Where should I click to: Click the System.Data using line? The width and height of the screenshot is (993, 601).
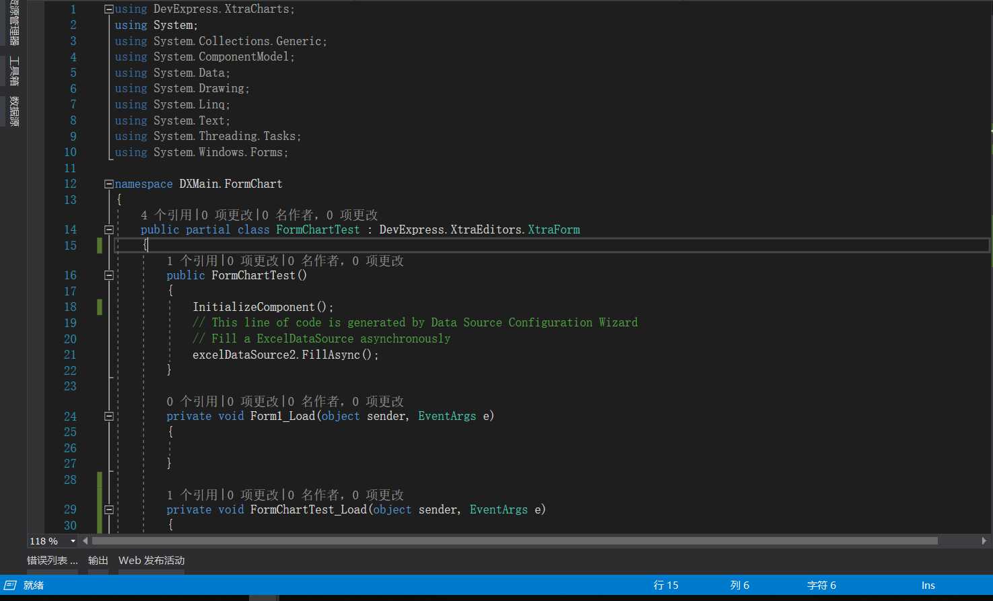tap(172, 73)
